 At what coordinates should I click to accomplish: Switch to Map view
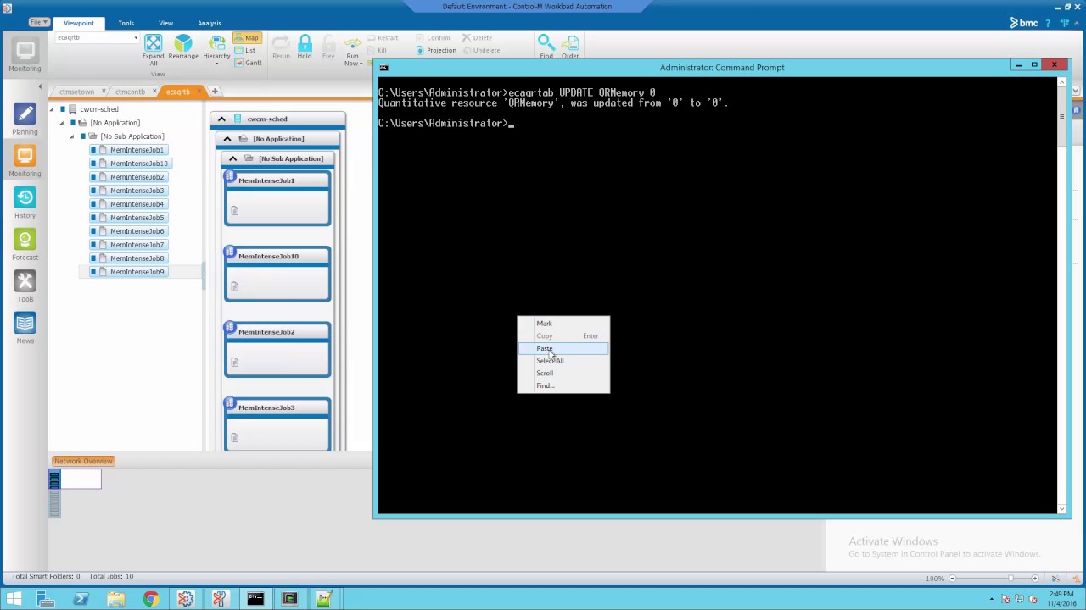coord(246,38)
